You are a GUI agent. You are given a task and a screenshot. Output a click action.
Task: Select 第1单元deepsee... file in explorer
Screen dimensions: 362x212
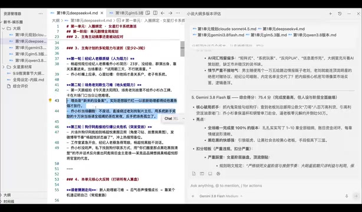point(31,41)
